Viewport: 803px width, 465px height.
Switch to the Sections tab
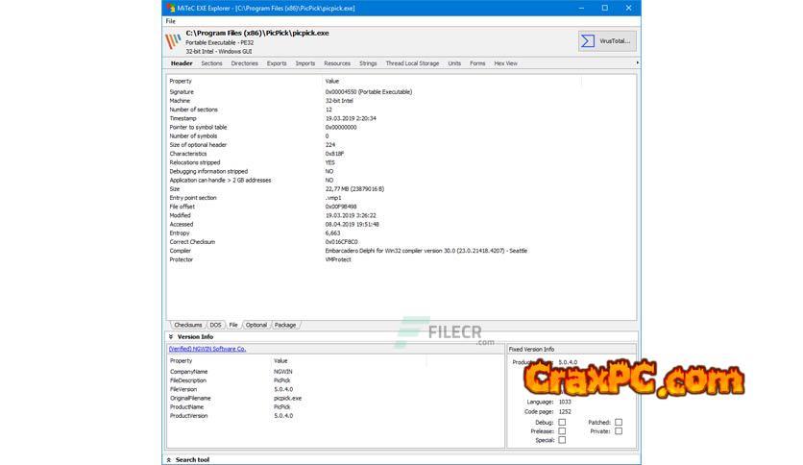pyautogui.click(x=211, y=63)
